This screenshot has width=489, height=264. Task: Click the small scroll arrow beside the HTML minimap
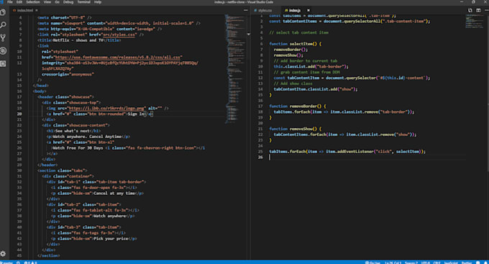tap(249, 35)
